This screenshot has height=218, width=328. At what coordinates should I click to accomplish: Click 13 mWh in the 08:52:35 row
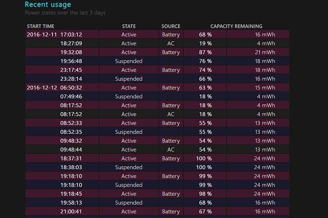pyautogui.click(x=265, y=132)
